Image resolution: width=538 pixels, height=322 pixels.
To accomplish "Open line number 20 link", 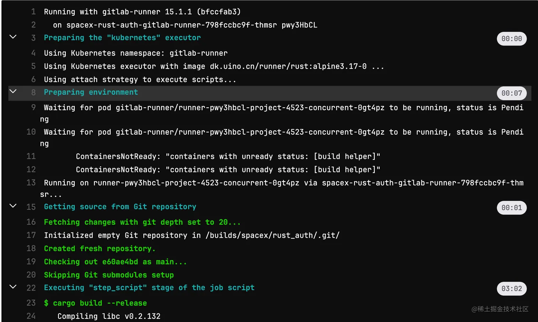I will (31, 275).
